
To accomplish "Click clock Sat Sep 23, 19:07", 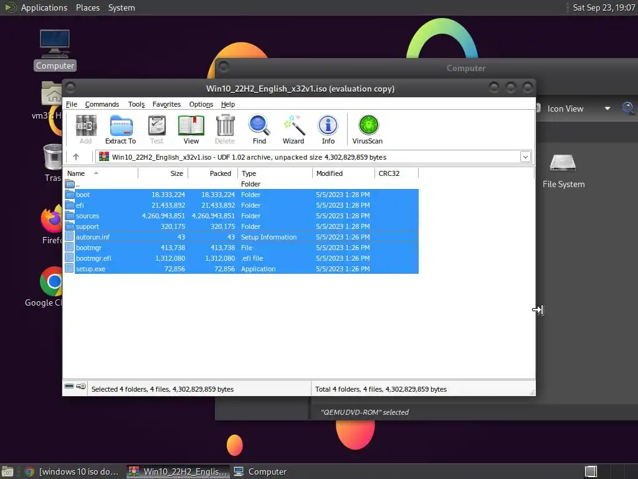I will [x=604, y=7].
